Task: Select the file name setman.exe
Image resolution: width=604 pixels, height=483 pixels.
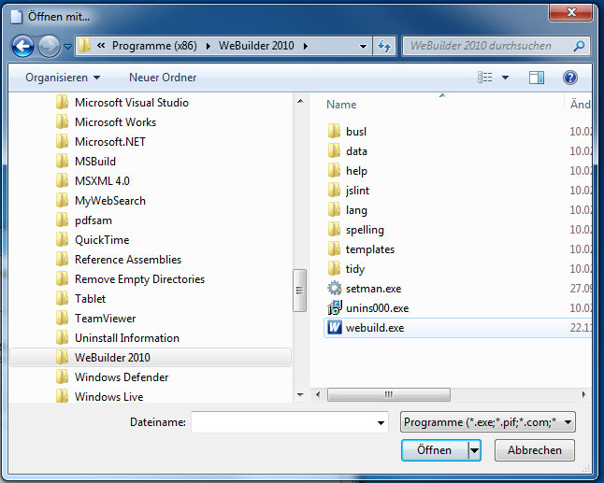Action: pos(373,289)
